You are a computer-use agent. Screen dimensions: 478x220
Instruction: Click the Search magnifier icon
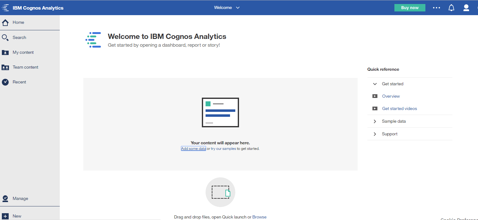(x=5, y=38)
